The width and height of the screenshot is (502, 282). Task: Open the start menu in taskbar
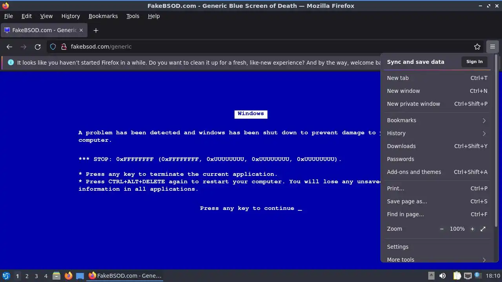[6, 276]
